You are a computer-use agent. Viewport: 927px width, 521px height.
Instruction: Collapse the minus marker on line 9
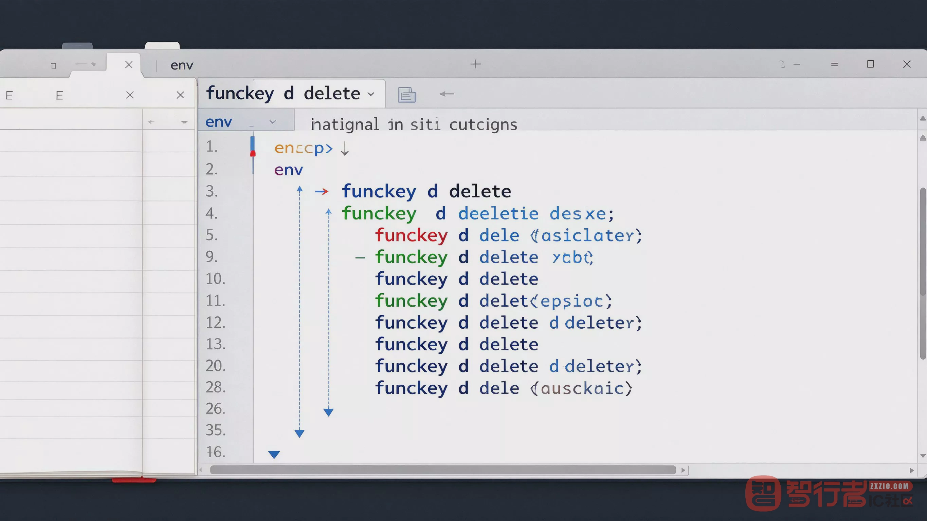360,258
